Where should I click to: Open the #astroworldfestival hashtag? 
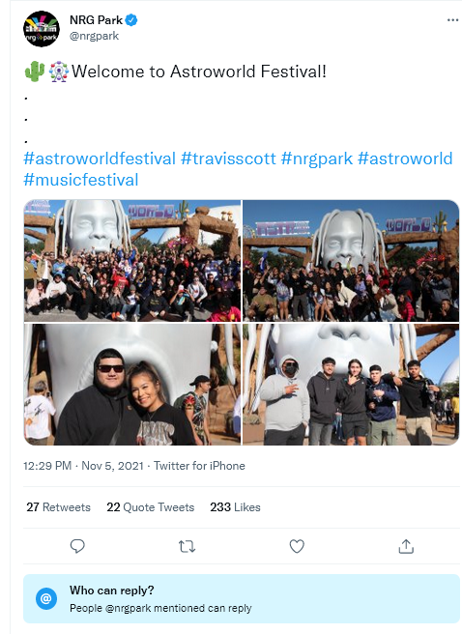(100, 158)
